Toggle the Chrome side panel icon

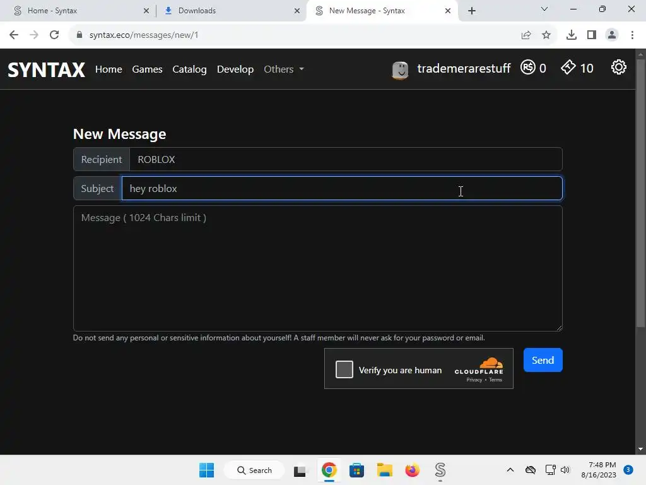tap(592, 35)
